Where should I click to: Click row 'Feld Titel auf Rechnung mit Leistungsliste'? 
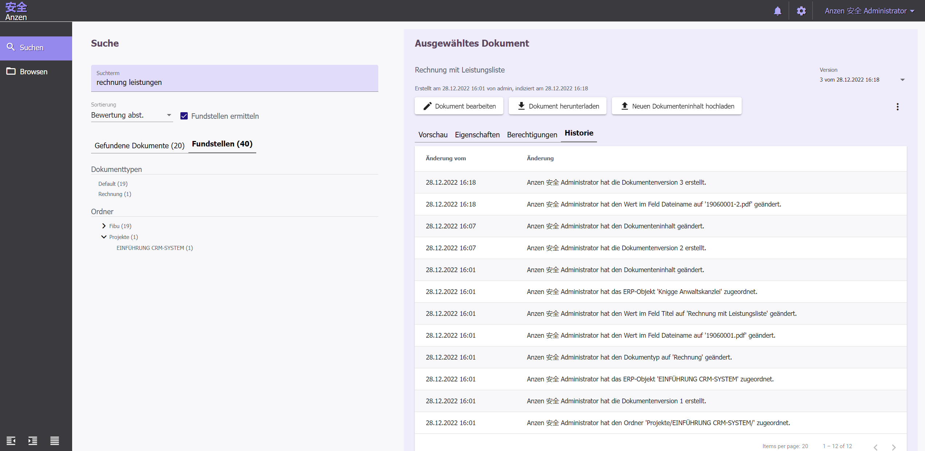[x=660, y=313]
